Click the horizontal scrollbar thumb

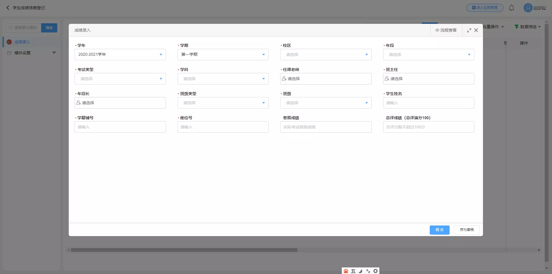[x=184, y=250]
